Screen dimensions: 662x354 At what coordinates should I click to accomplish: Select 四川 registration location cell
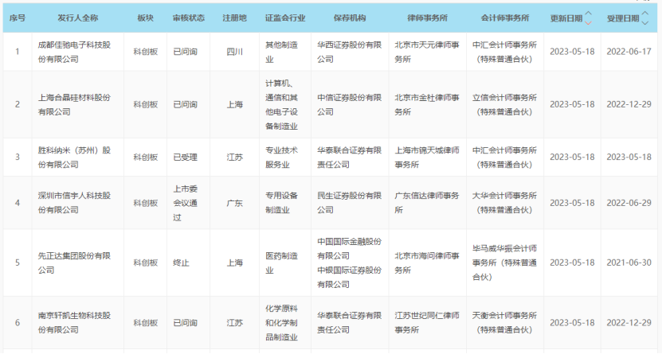tap(235, 52)
